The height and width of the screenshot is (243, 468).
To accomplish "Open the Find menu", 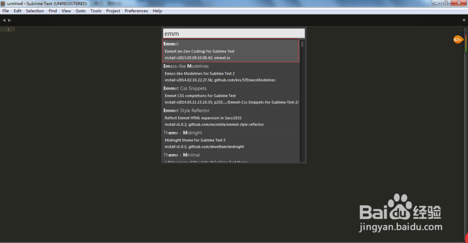I will click(x=52, y=11).
